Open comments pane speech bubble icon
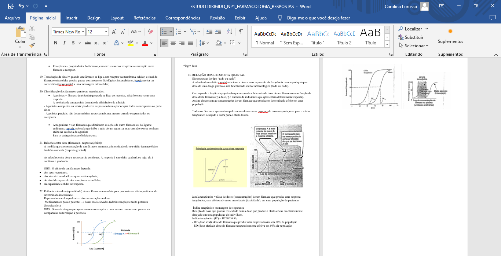The width and height of the screenshot is (501, 256). [493, 18]
